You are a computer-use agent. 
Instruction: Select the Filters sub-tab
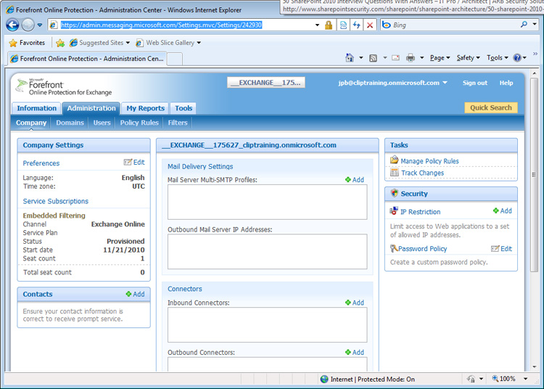[x=178, y=123]
